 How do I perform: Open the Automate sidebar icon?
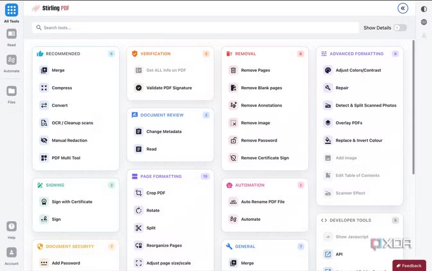11,60
